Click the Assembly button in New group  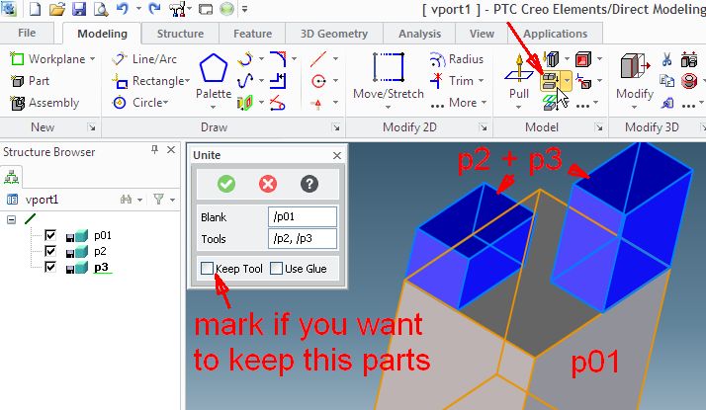(x=44, y=103)
